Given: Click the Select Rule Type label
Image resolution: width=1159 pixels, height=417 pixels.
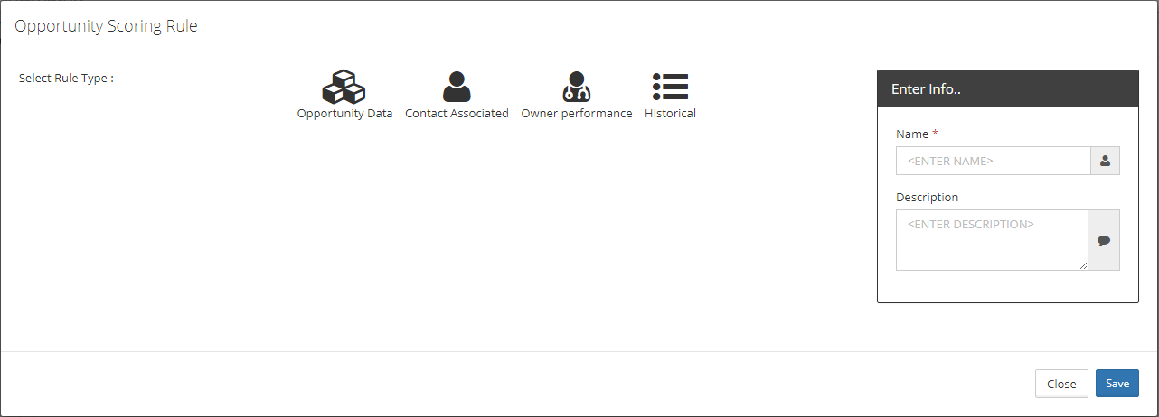Looking at the screenshot, I should click(x=66, y=78).
